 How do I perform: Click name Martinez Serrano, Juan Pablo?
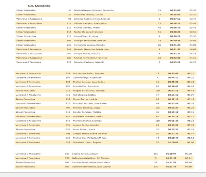[x=90, y=104]
